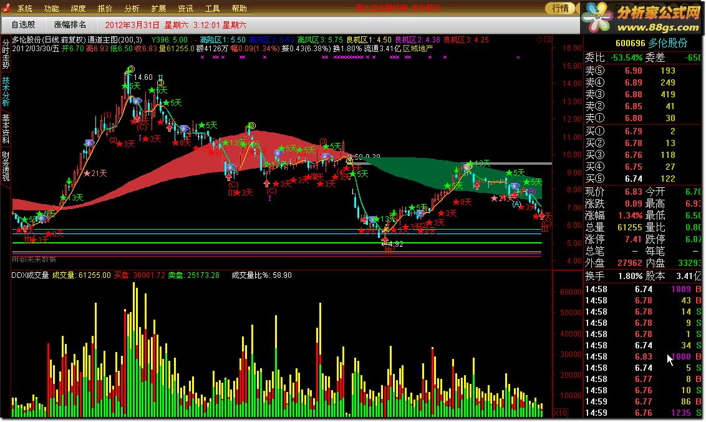
Task: Select the 卖② order row priced 6.85
Action: click(643, 106)
